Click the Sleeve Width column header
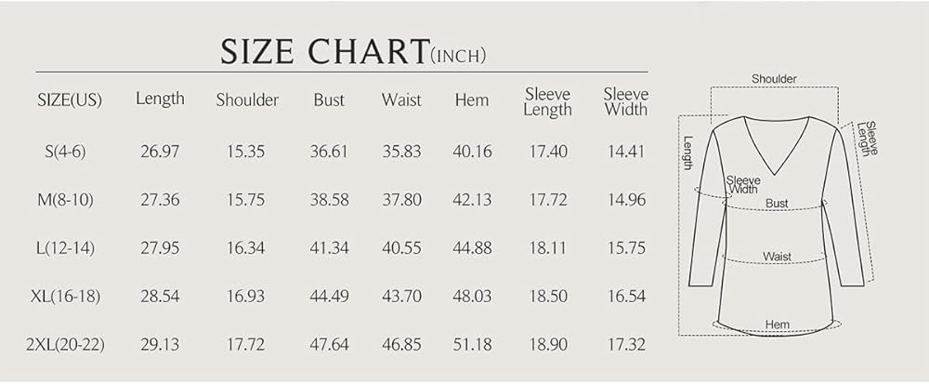This screenshot has height=384, width=929. click(626, 102)
